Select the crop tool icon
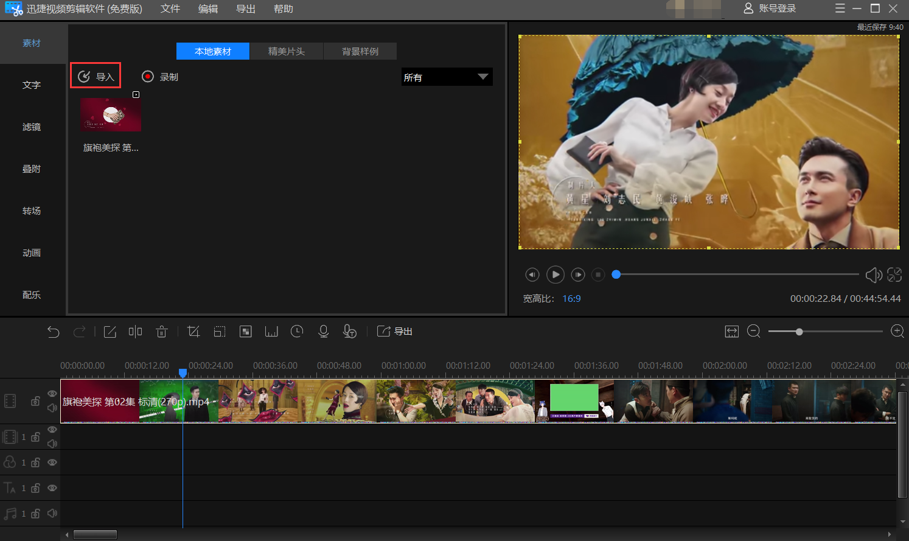Image resolution: width=909 pixels, height=541 pixels. 193,332
